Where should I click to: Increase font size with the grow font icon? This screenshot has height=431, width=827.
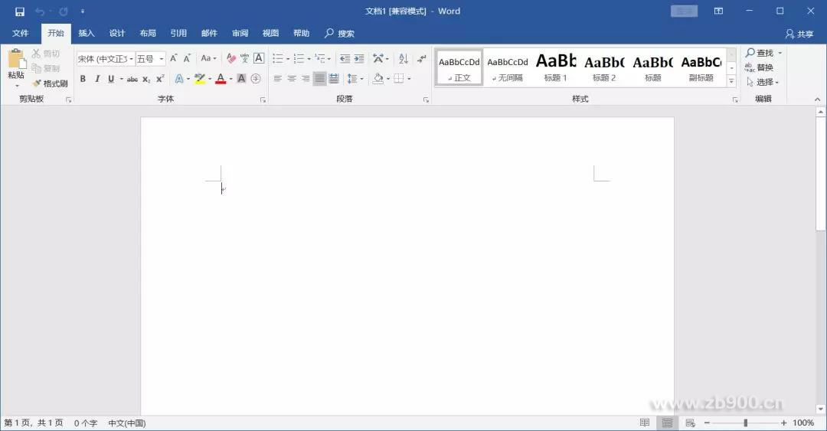[x=174, y=58]
